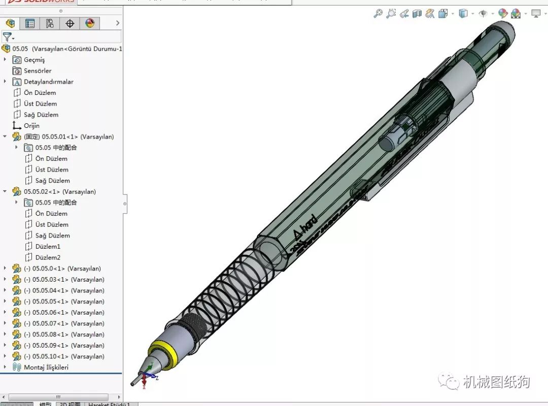Click the feature tree horizontal scrollbar thumb
The height and width of the screenshot is (406, 548).
58,397
